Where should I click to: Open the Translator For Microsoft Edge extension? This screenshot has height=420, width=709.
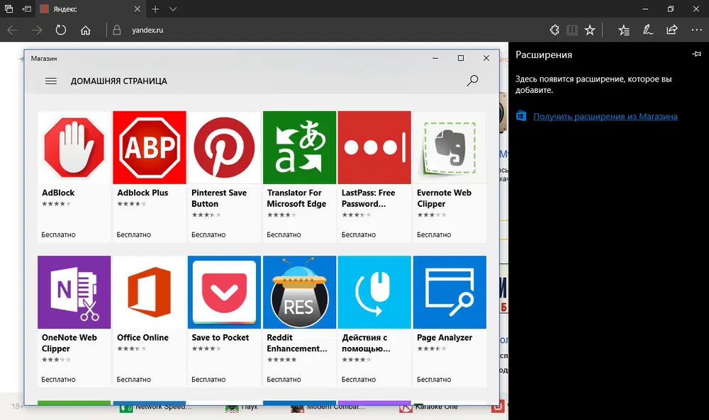click(x=298, y=147)
